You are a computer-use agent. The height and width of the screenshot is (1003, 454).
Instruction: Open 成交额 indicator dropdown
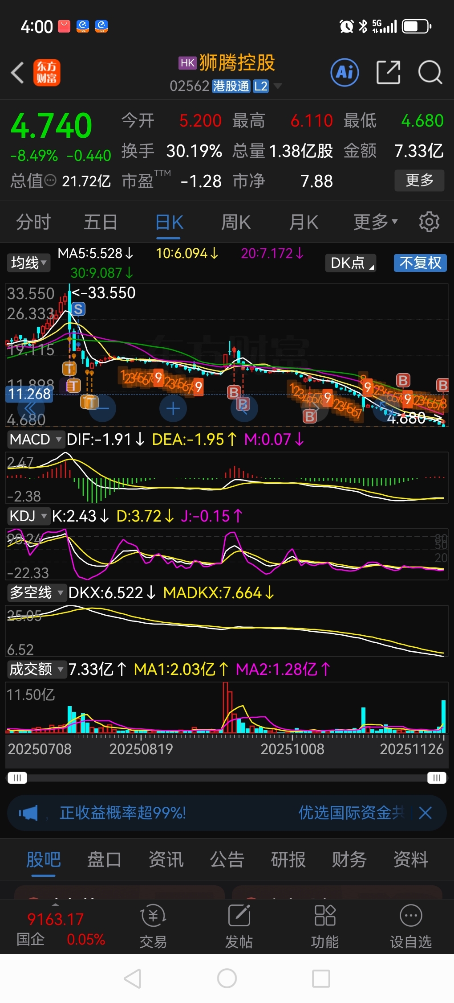pyautogui.click(x=36, y=669)
